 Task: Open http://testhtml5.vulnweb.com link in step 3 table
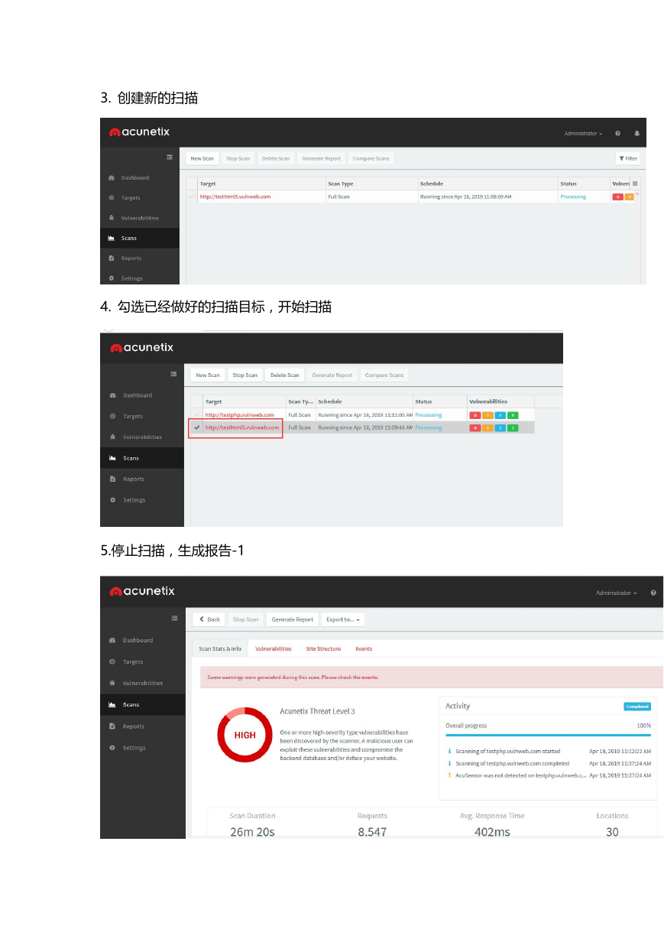pyautogui.click(x=235, y=197)
